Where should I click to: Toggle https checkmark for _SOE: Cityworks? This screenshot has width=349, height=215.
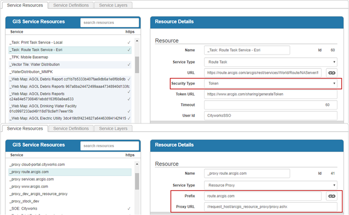pos(129,209)
